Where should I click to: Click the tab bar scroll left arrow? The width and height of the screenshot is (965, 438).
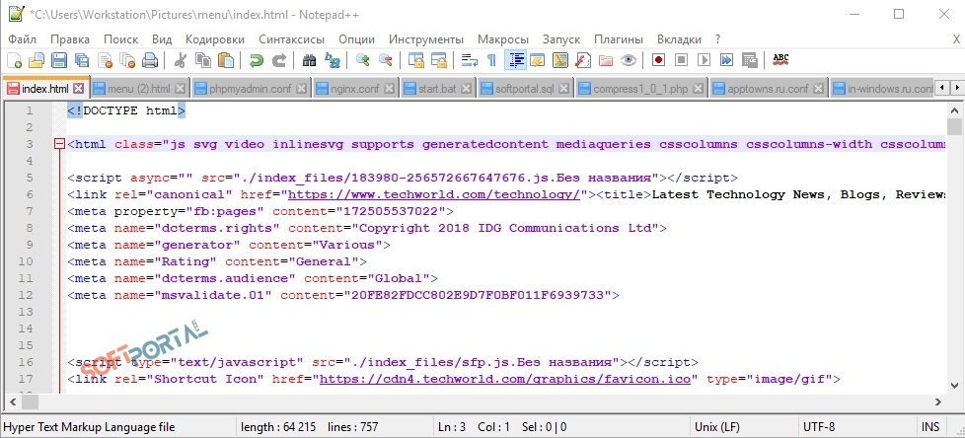[x=942, y=89]
